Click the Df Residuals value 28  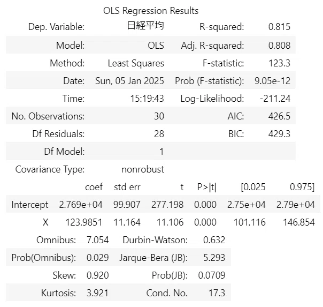[x=159, y=134]
